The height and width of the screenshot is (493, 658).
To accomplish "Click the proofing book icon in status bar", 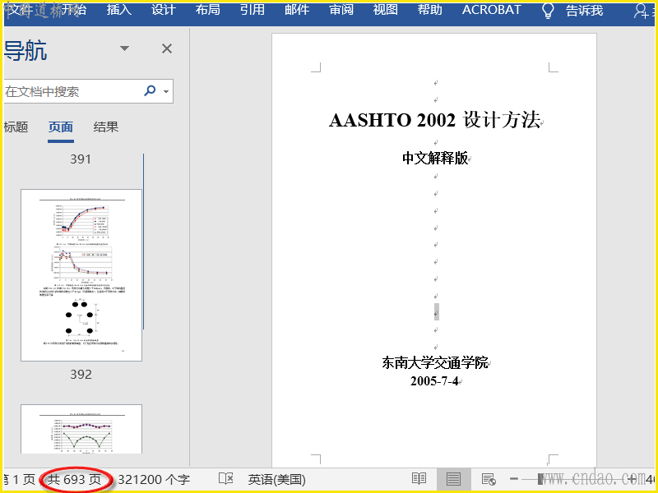I will click(225, 479).
